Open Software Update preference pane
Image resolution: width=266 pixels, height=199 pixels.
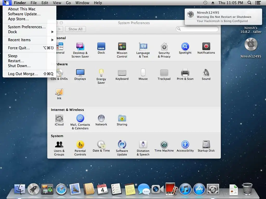coord(122,148)
